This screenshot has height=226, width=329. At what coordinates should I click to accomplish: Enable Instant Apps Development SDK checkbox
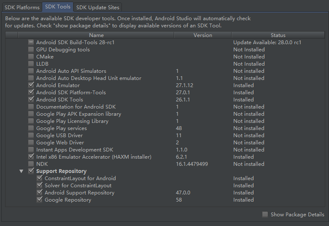pos(31,150)
